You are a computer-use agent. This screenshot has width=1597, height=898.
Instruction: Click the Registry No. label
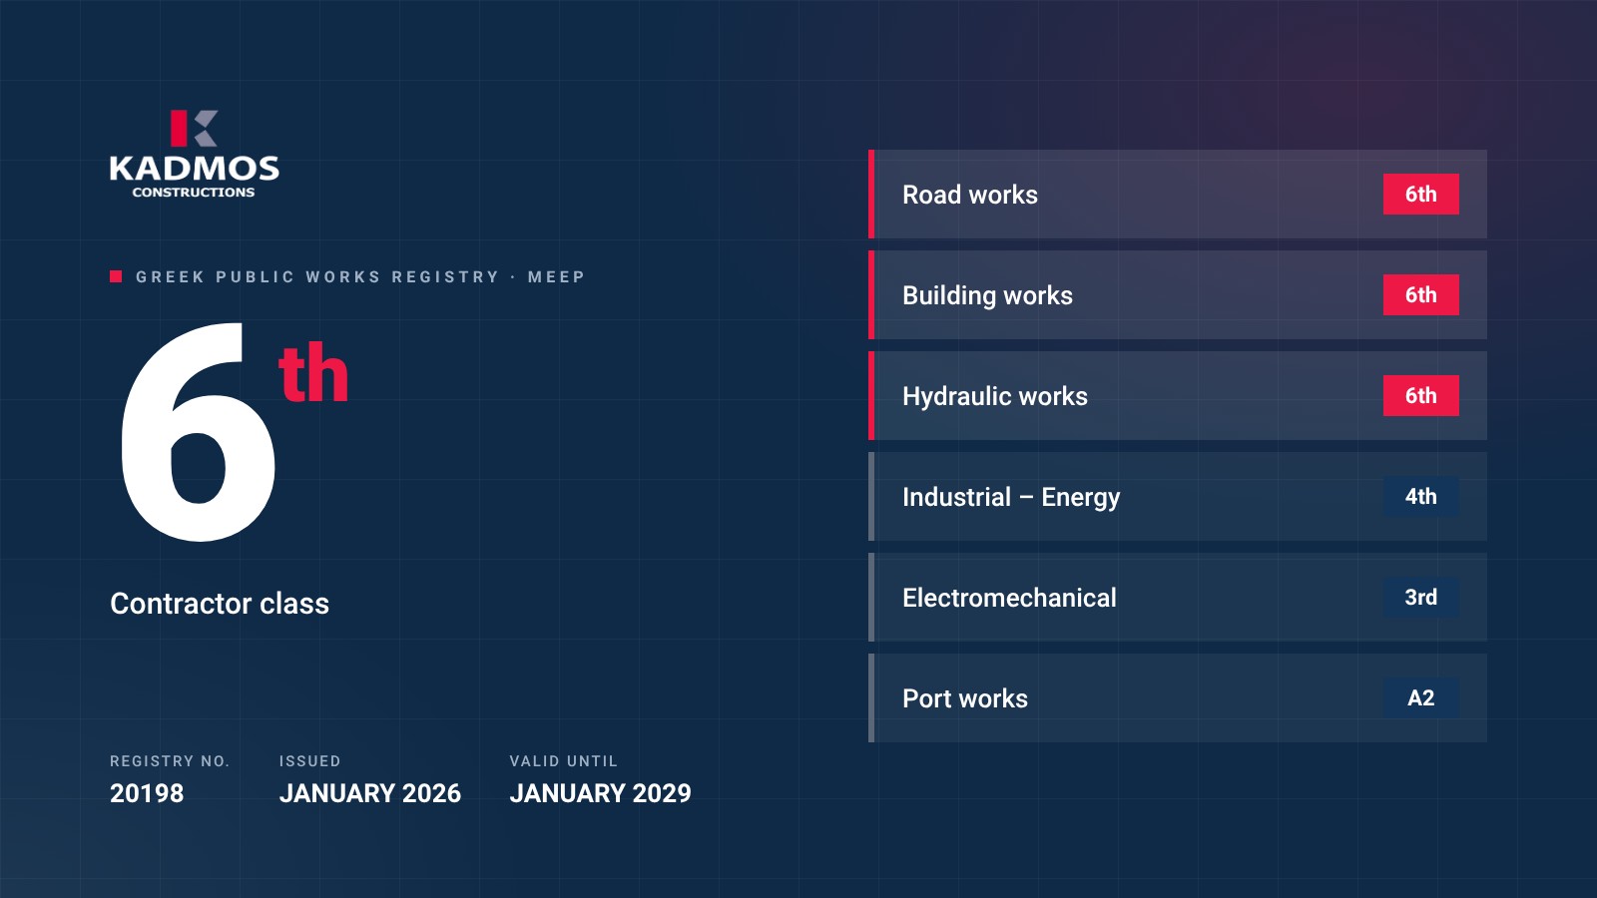tap(170, 761)
